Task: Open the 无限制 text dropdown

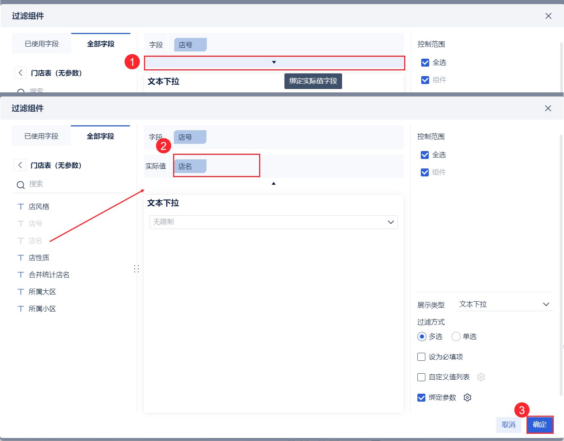Action: point(273,222)
